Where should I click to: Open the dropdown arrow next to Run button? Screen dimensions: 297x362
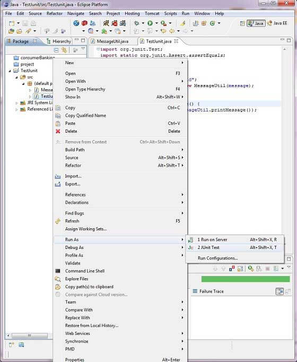tap(156, 23)
